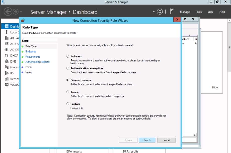The height and width of the screenshot is (153, 231).
Task: Click the Next button in the wizard
Action: [x=147, y=140]
